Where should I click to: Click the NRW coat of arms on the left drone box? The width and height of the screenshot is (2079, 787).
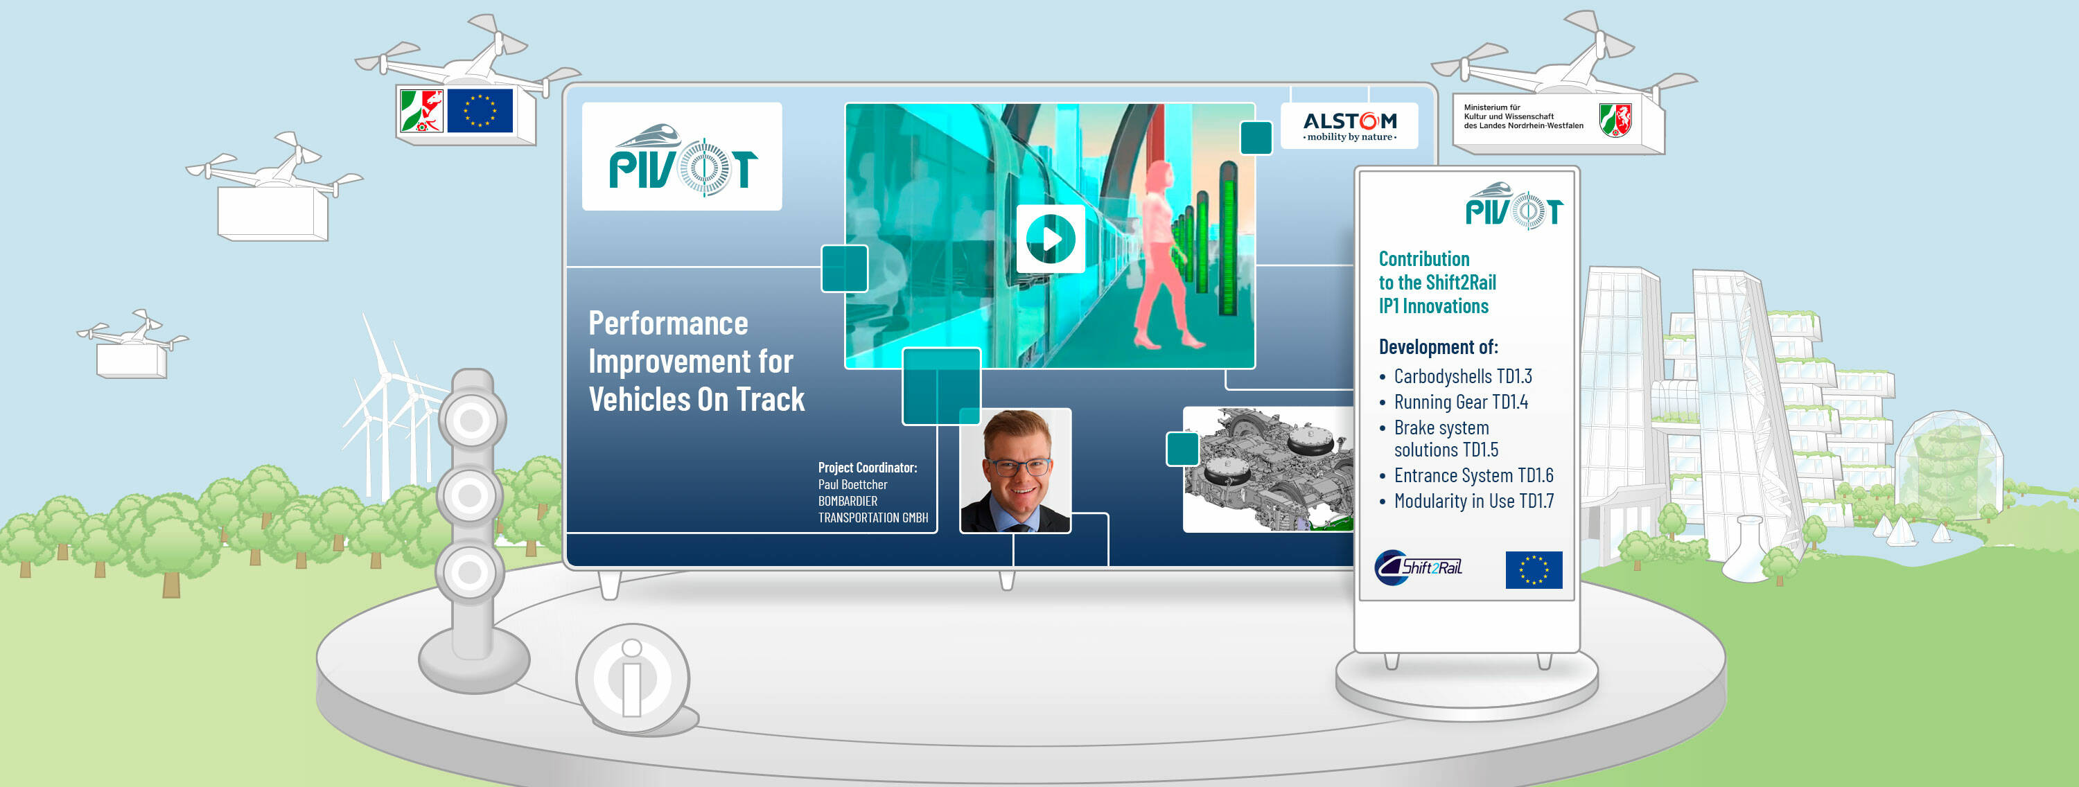click(421, 111)
